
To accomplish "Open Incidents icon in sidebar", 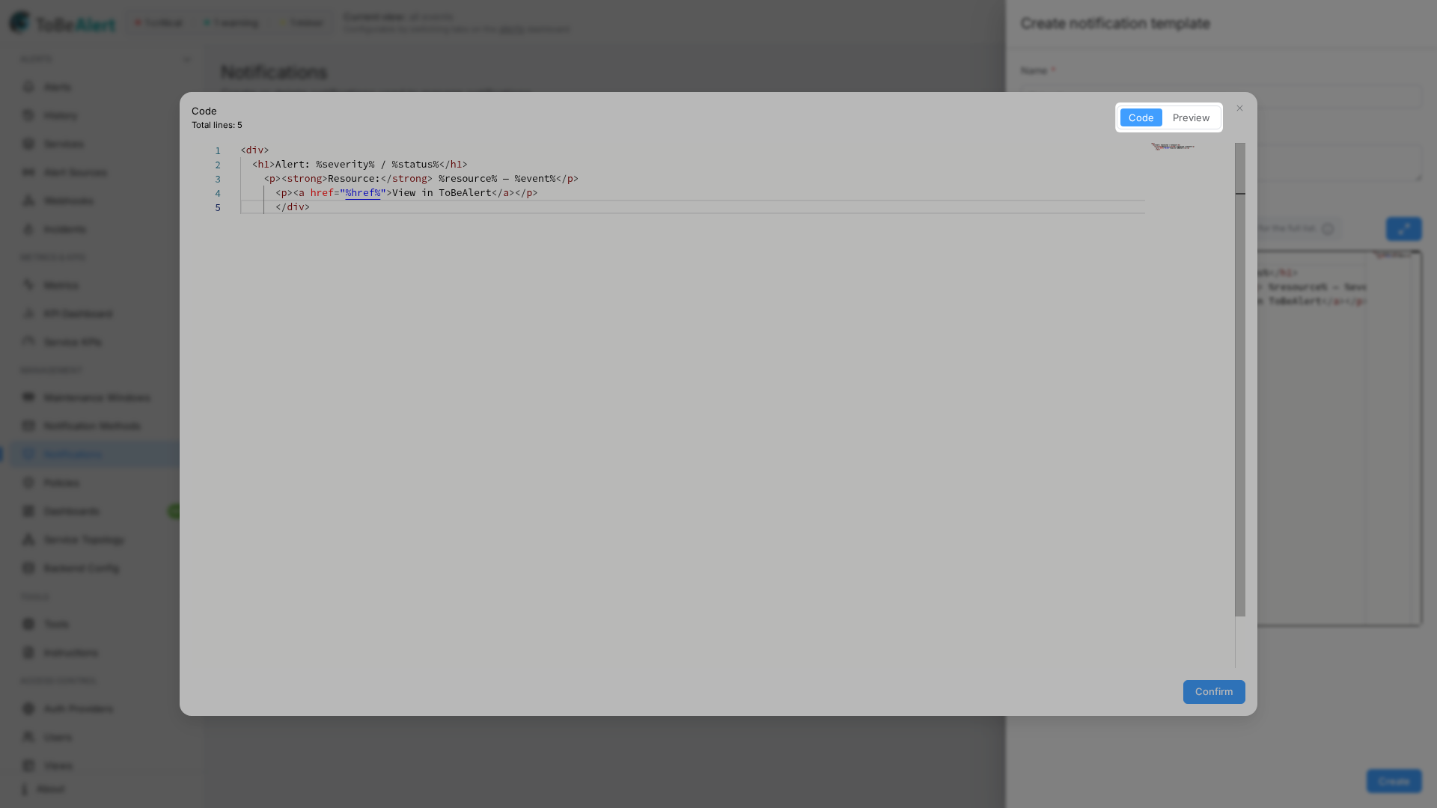I will 28,229.
